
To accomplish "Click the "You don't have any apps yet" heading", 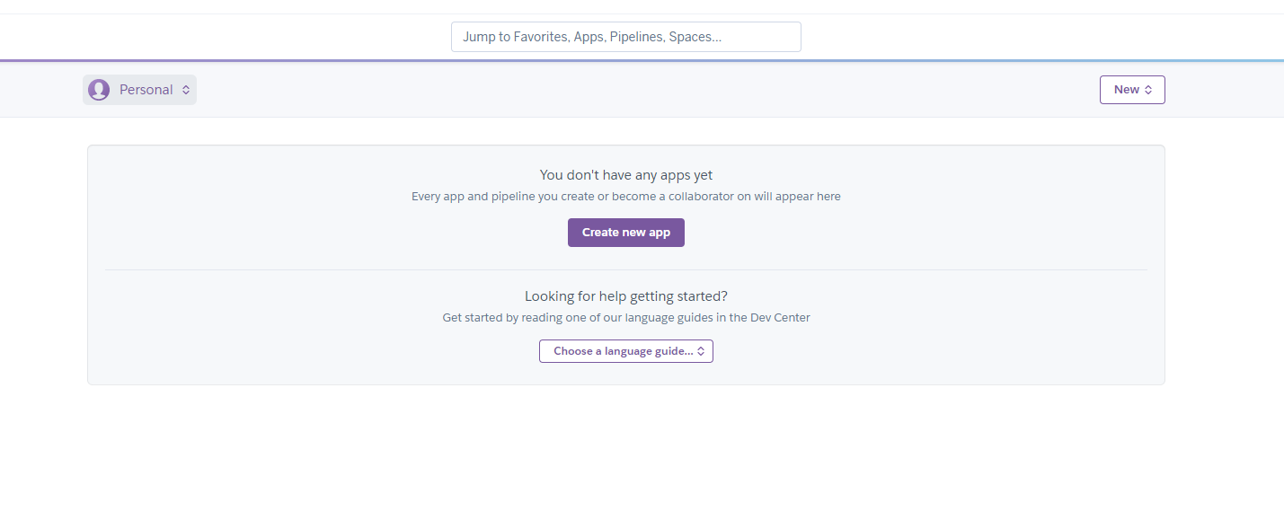I will click(626, 175).
